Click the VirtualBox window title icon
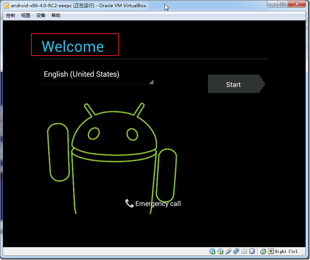 [x=6, y=6]
